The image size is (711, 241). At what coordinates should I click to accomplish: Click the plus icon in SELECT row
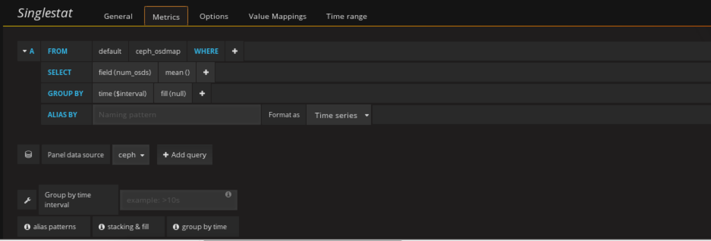[x=206, y=72]
